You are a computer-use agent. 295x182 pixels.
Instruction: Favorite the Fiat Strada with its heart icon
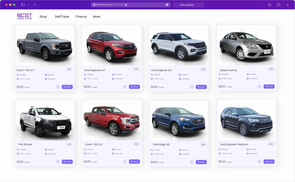[58, 162]
